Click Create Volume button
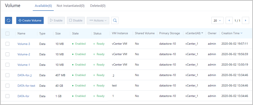Image resolution: width=253 pixels, height=105 pixels. click(x=30, y=20)
